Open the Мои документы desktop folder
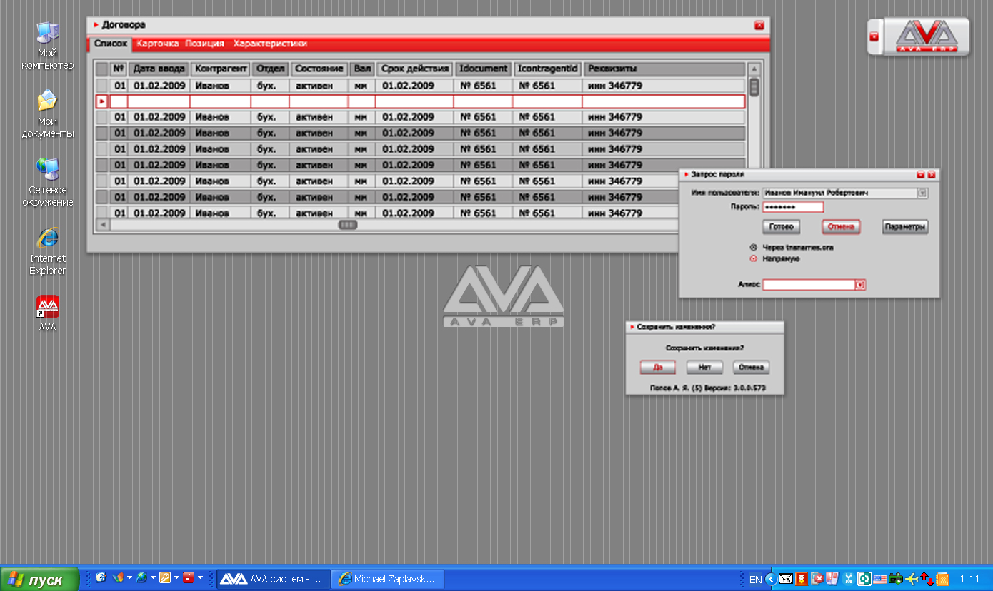The height and width of the screenshot is (591, 993). [48, 114]
